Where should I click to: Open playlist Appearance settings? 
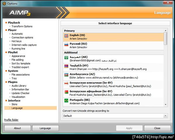pyautogui.click(x=18, y=56)
